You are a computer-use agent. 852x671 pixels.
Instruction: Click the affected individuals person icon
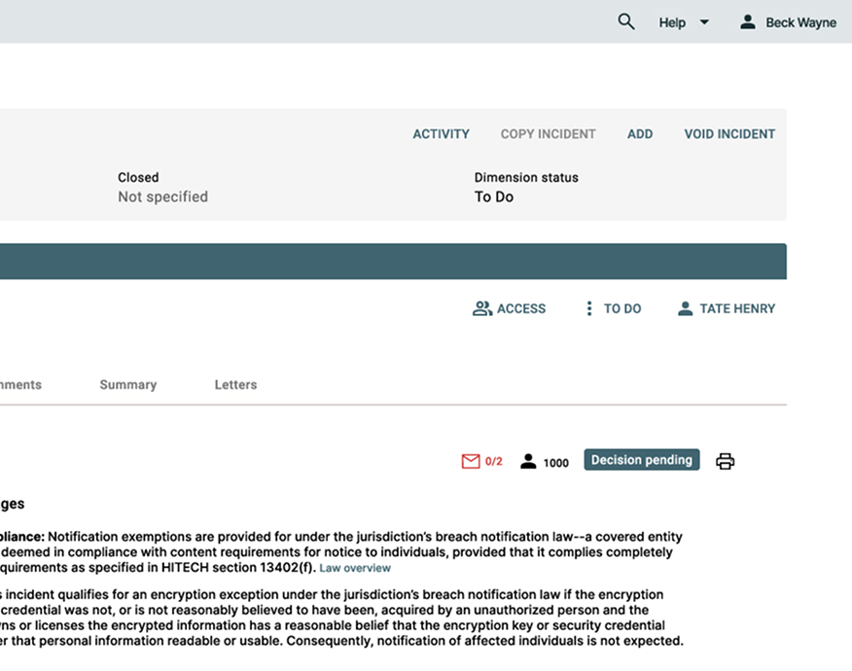[x=528, y=461]
